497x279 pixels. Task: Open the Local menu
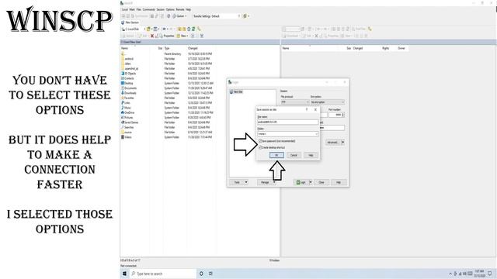(125, 9)
